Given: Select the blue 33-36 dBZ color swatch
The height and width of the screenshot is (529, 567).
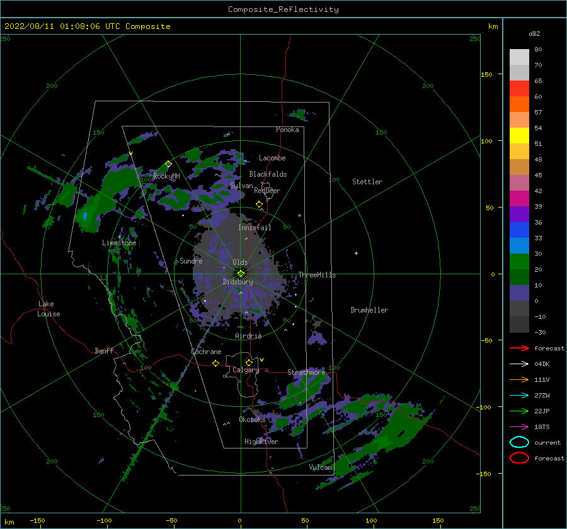Looking at the screenshot, I should click(x=519, y=230).
